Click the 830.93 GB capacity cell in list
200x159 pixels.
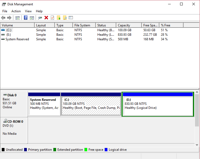pos(124,35)
